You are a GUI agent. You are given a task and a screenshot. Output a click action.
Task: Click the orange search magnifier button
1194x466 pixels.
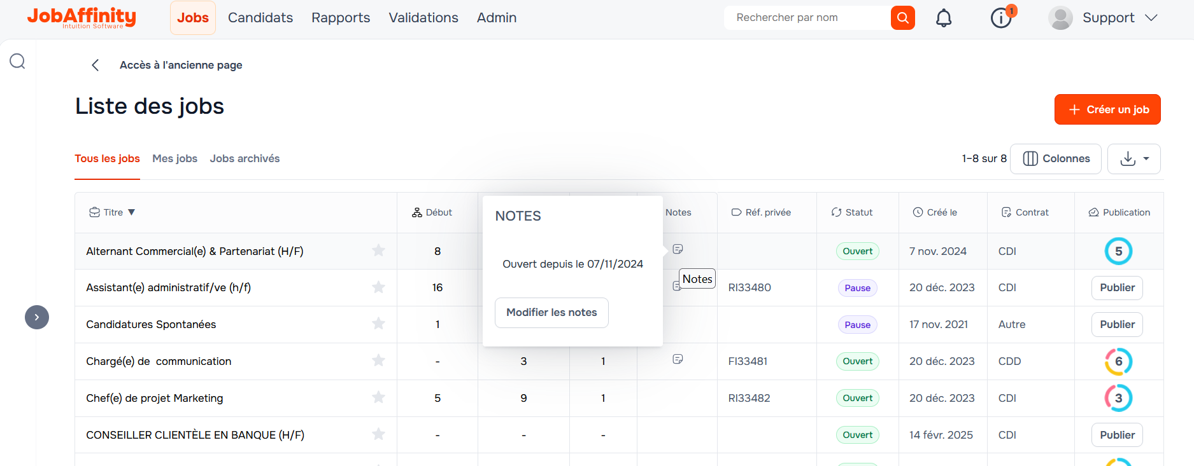pyautogui.click(x=902, y=18)
